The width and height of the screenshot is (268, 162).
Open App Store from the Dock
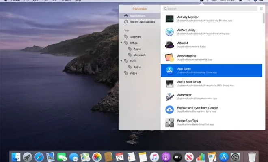224,157
